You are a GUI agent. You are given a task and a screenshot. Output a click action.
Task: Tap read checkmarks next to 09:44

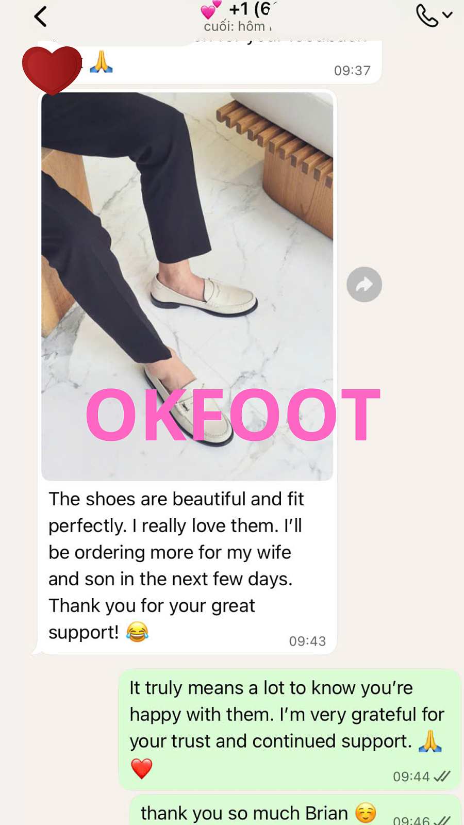442,777
